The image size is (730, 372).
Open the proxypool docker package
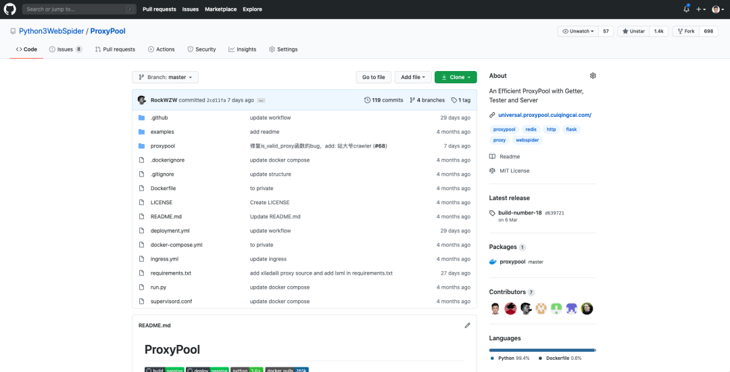click(x=511, y=262)
